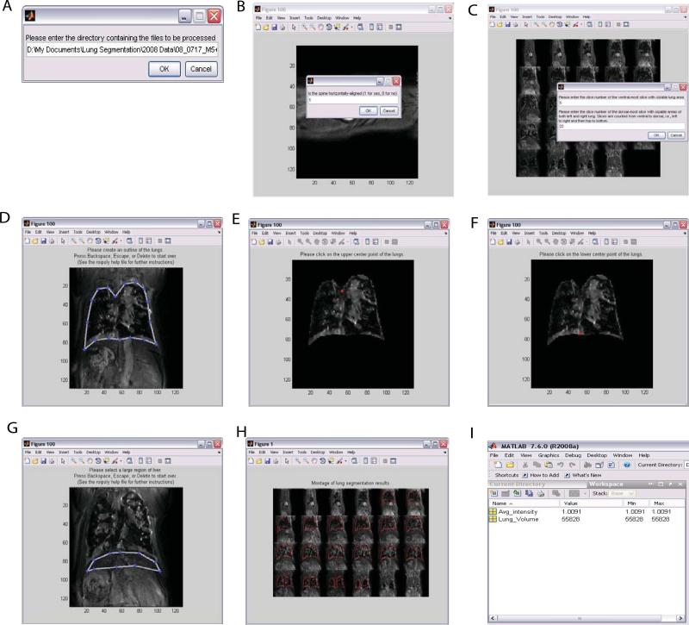
Task: Click Insert Colorbar icon in lung outline window
Action: [x=141, y=241]
